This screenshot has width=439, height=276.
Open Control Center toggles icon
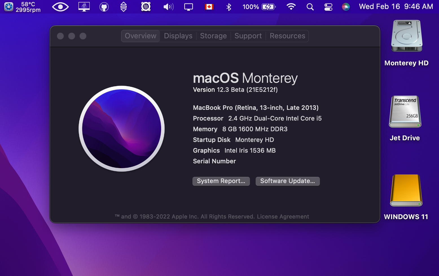tap(328, 7)
